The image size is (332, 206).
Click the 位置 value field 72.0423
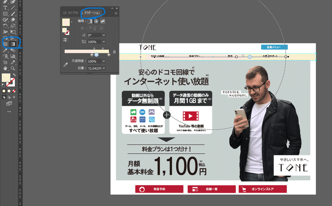(x=95, y=68)
